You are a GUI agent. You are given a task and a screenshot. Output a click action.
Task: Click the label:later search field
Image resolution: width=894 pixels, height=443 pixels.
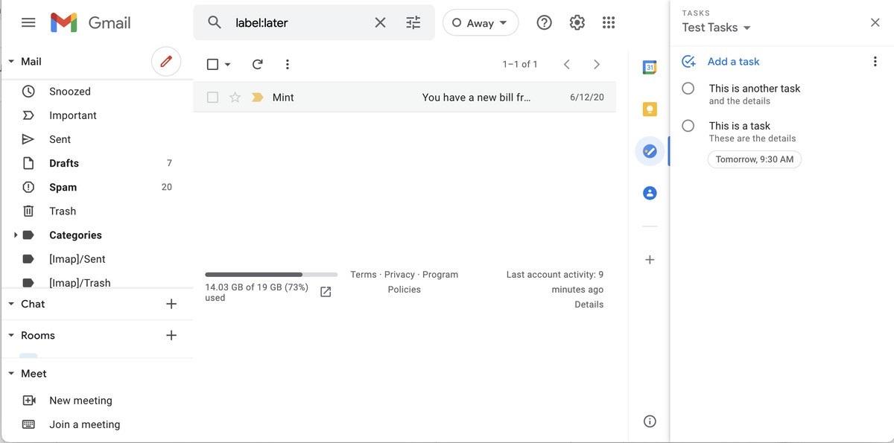298,23
